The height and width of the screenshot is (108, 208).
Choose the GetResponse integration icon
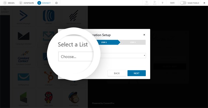coord(23,77)
